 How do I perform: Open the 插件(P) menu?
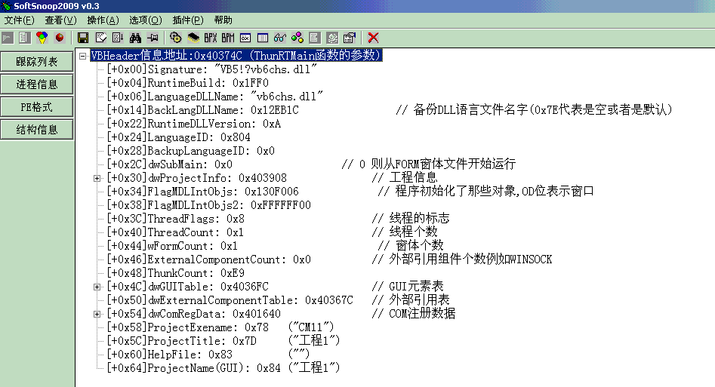pos(188,20)
